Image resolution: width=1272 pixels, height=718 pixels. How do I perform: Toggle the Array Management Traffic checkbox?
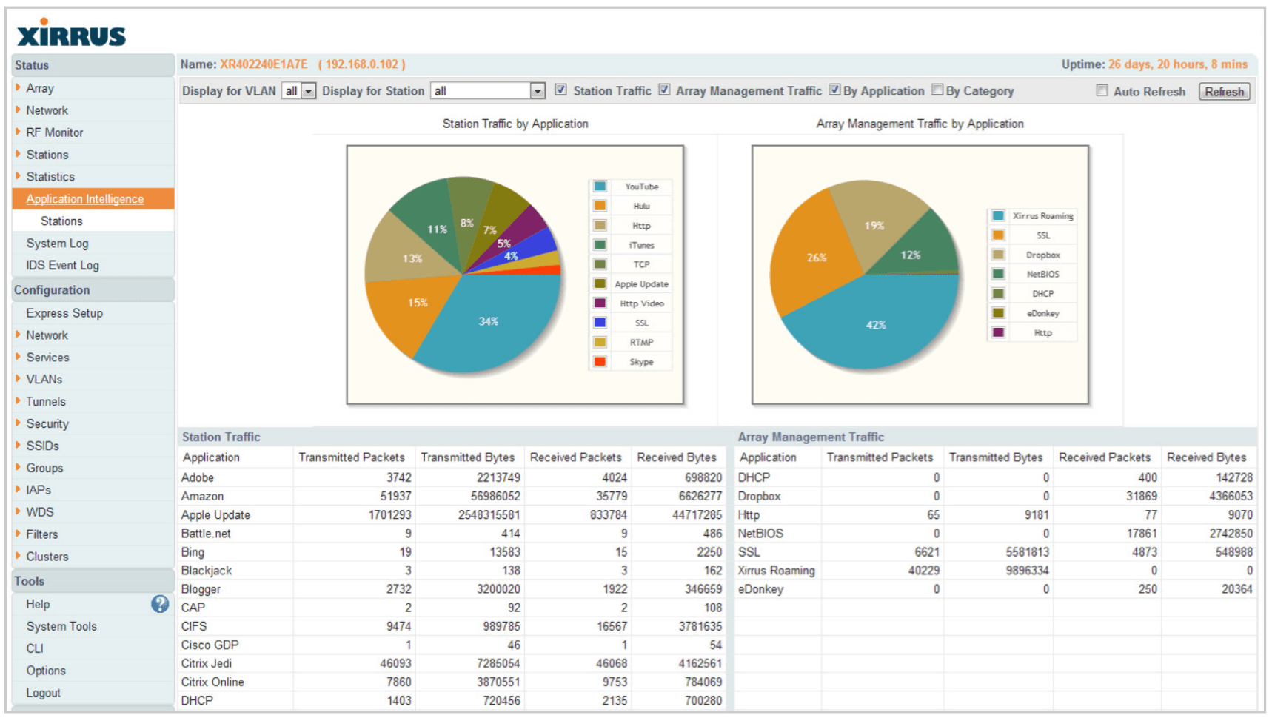(x=664, y=90)
